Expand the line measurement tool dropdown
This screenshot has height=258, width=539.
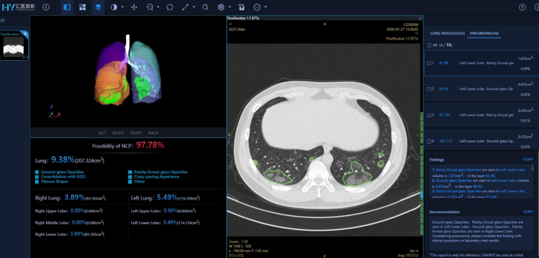pyautogui.click(x=194, y=7)
